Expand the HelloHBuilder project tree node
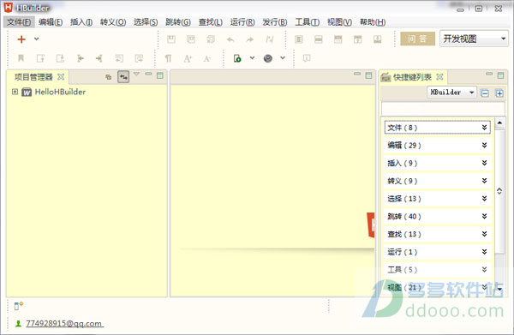 [15, 92]
